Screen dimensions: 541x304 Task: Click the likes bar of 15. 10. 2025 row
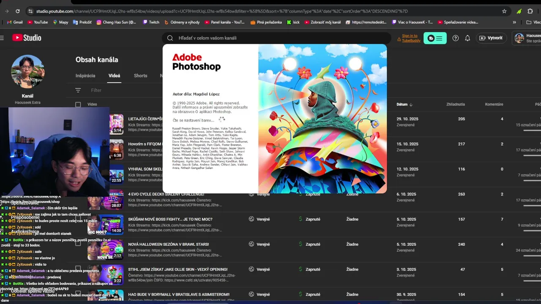(532, 155)
